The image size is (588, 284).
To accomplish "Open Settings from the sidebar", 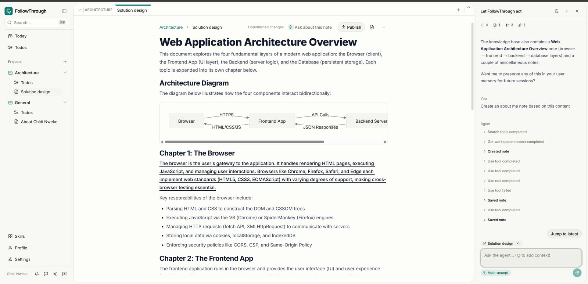I will point(22,259).
